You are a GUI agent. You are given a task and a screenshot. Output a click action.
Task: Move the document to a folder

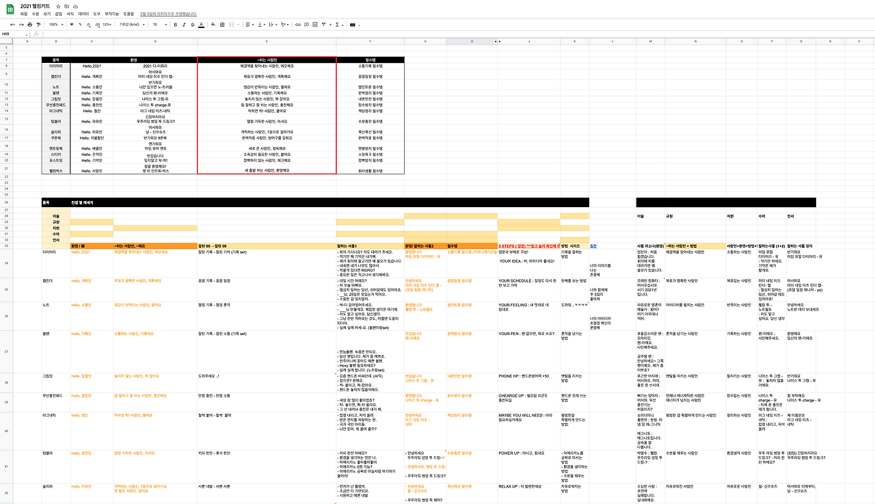tap(67, 6)
